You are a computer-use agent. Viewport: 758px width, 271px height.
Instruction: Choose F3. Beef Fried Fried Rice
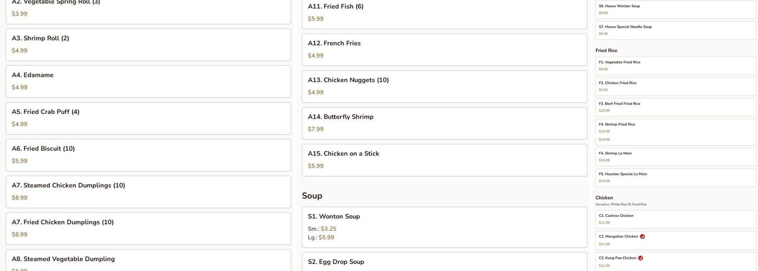click(675, 107)
